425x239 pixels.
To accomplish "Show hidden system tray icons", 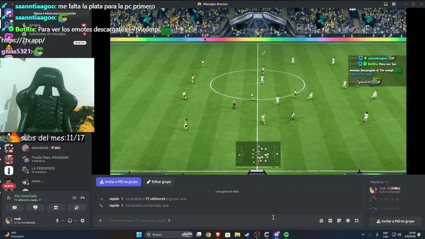I will [363, 235].
